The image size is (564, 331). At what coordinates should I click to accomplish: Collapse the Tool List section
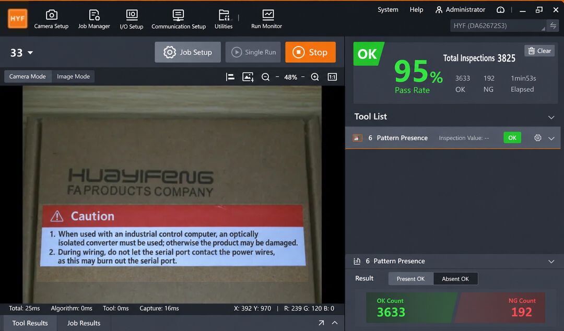pyautogui.click(x=551, y=117)
